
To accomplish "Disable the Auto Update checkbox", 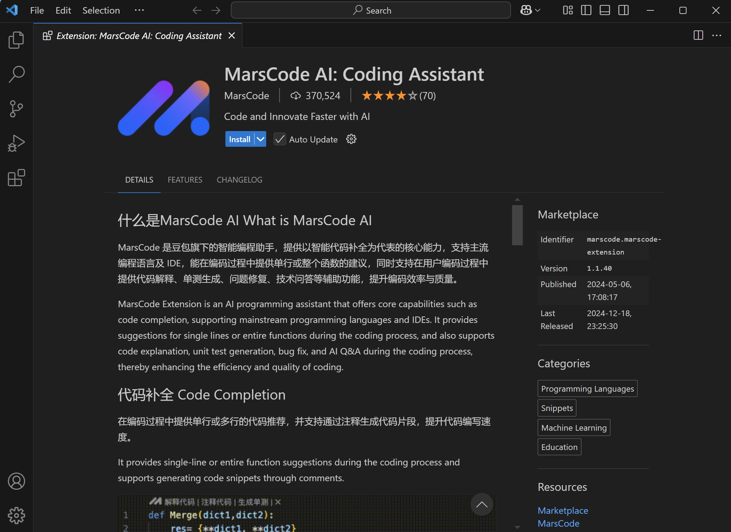I will (279, 139).
